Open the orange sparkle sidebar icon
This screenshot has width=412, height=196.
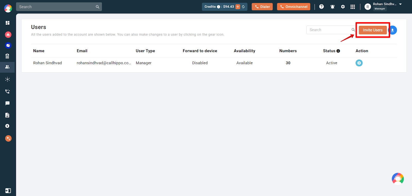click(8, 138)
